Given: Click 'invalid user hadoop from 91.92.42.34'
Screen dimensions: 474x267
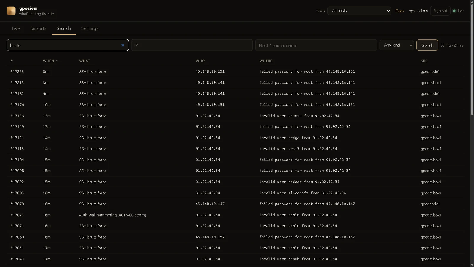Looking at the screenshot, I should point(299,182).
